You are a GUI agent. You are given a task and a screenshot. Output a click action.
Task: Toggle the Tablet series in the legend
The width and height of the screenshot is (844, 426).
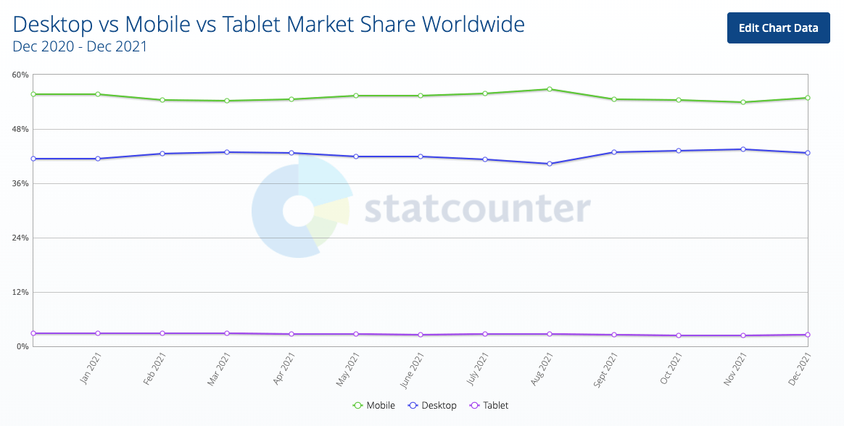pyautogui.click(x=495, y=406)
